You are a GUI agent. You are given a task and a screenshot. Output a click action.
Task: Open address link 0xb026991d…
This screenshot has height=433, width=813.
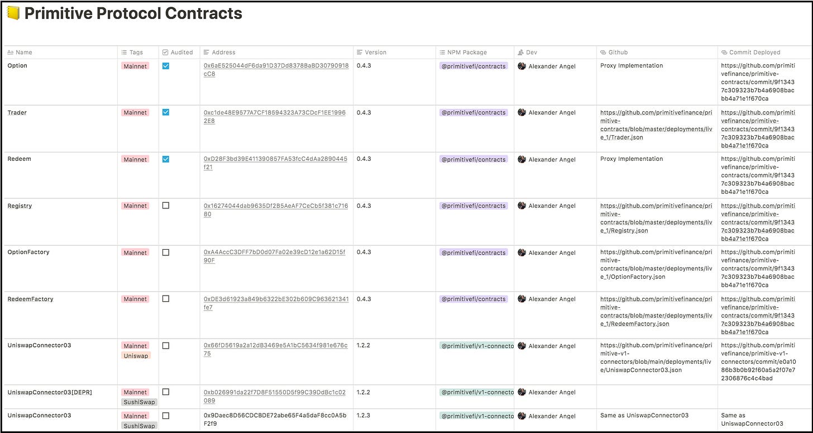(x=275, y=397)
